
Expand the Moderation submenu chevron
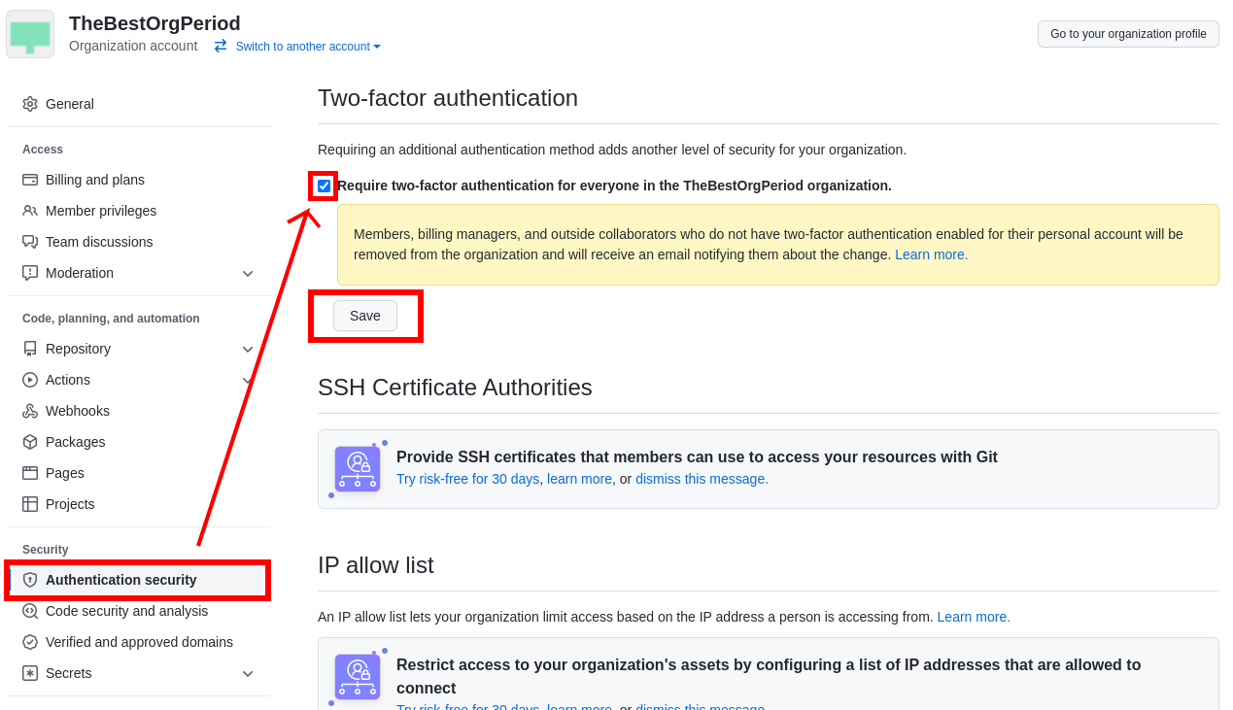pyautogui.click(x=248, y=274)
